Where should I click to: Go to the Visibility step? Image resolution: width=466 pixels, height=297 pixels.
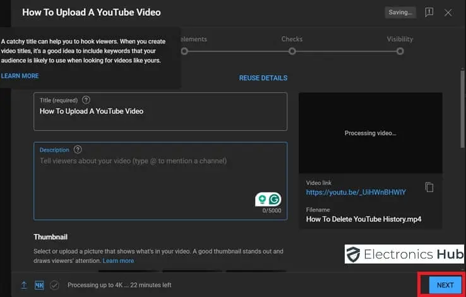pyautogui.click(x=400, y=39)
